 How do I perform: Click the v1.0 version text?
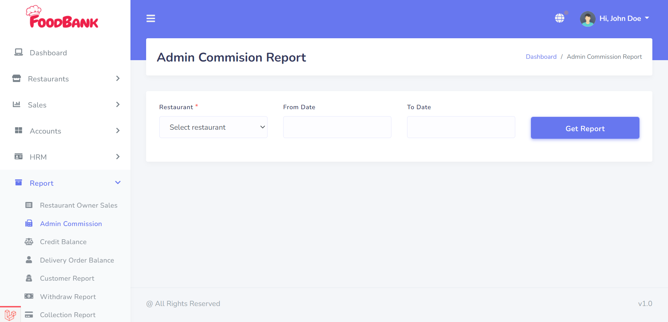tap(645, 304)
